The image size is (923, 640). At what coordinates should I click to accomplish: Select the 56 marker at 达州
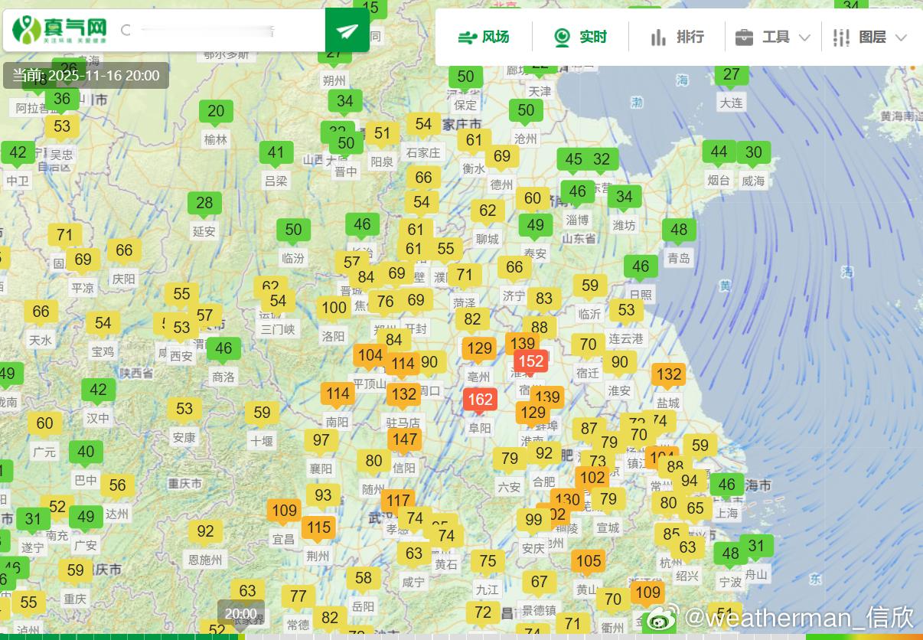pyautogui.click(x=117, y=485)
